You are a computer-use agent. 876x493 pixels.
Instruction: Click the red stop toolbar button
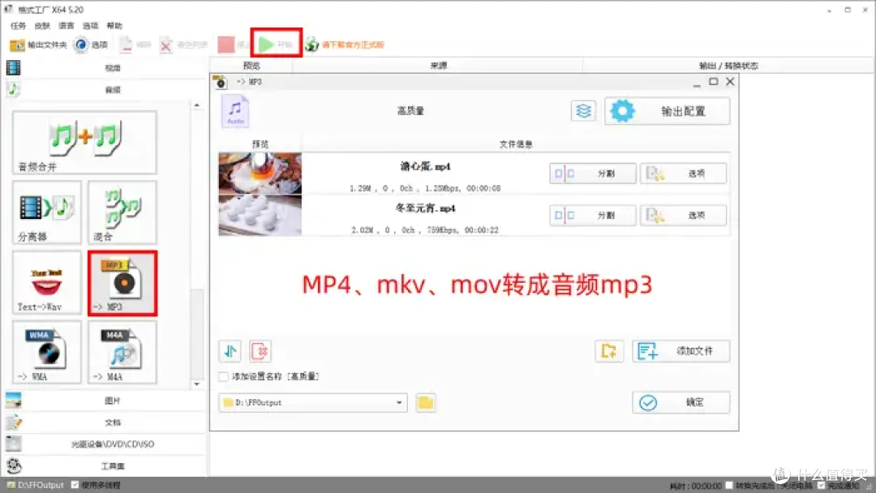coord(226,45)
